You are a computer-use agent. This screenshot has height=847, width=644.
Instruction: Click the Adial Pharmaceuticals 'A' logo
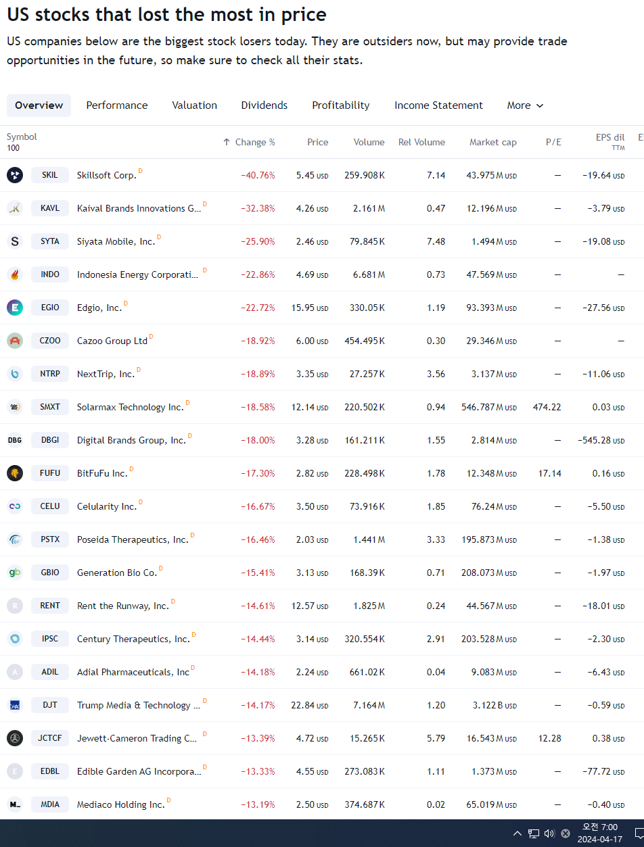coord(15,672)
